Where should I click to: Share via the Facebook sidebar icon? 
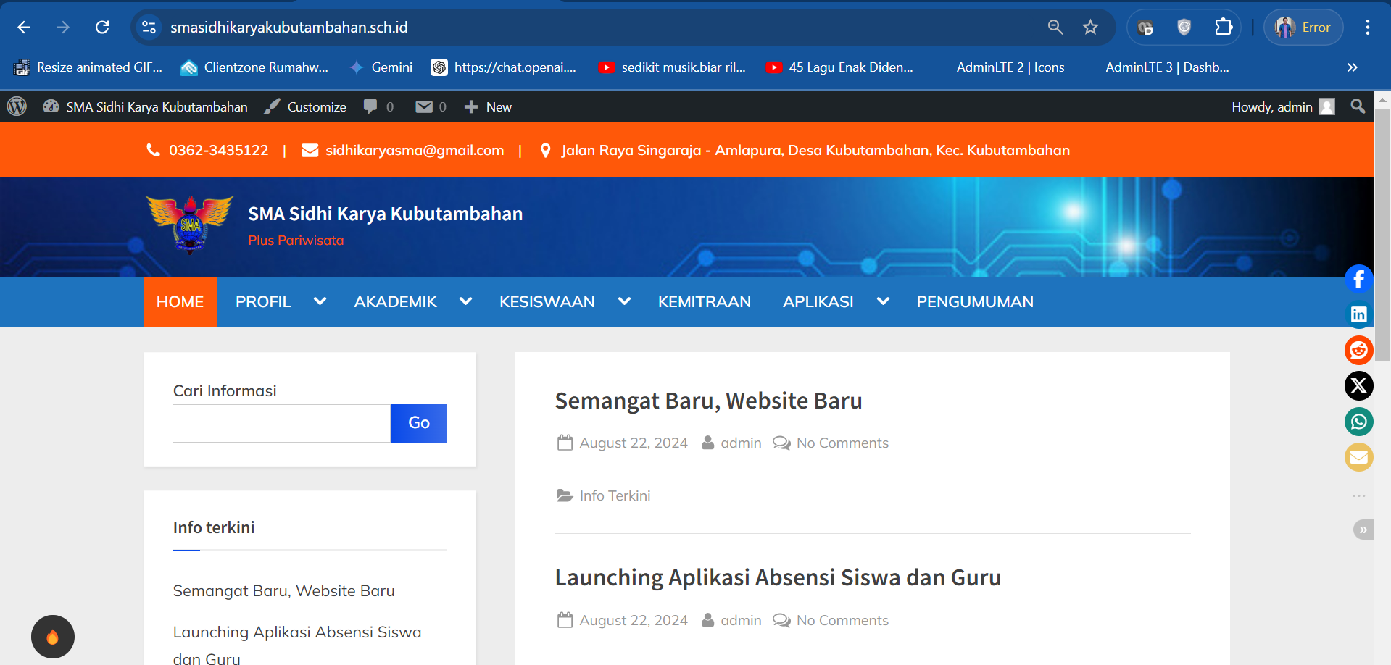pyautogui.click(x=1359, y=279)
